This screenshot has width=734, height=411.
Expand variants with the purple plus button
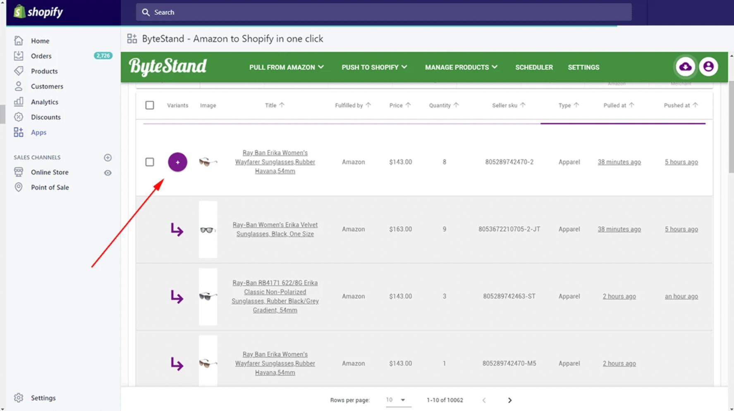point(177,162)
